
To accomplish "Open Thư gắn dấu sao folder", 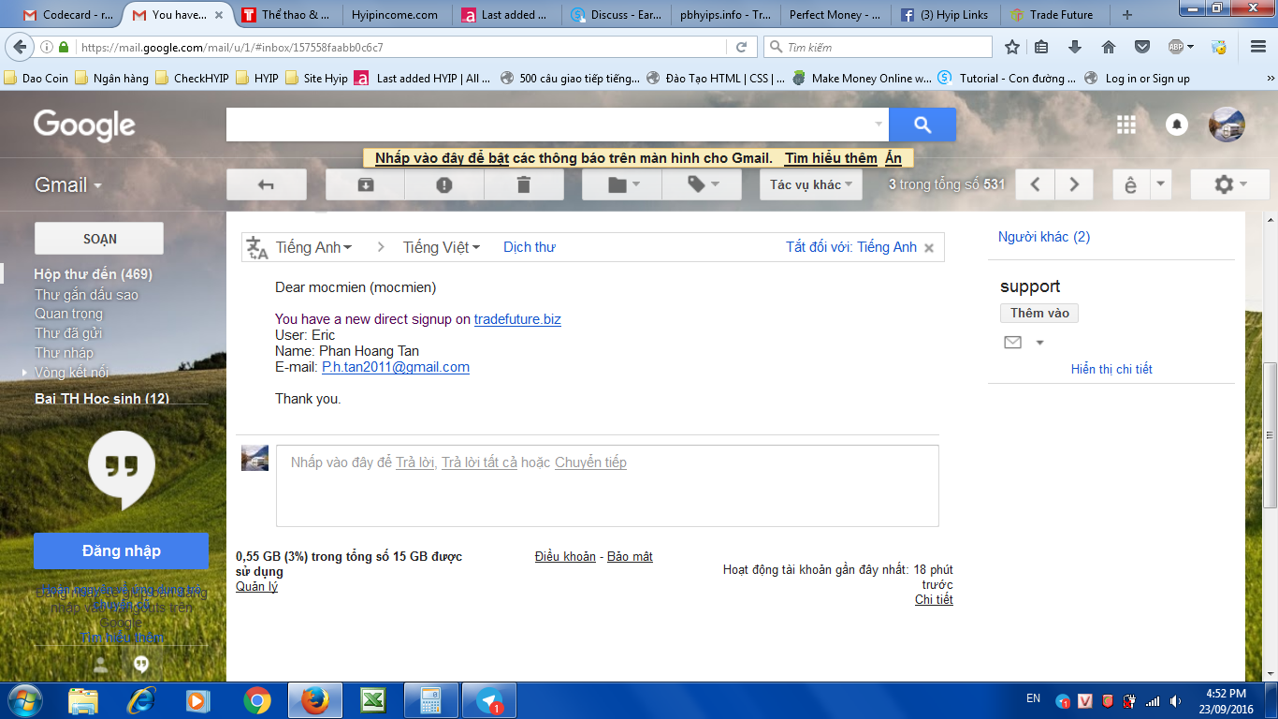I will tap(86, 295).
